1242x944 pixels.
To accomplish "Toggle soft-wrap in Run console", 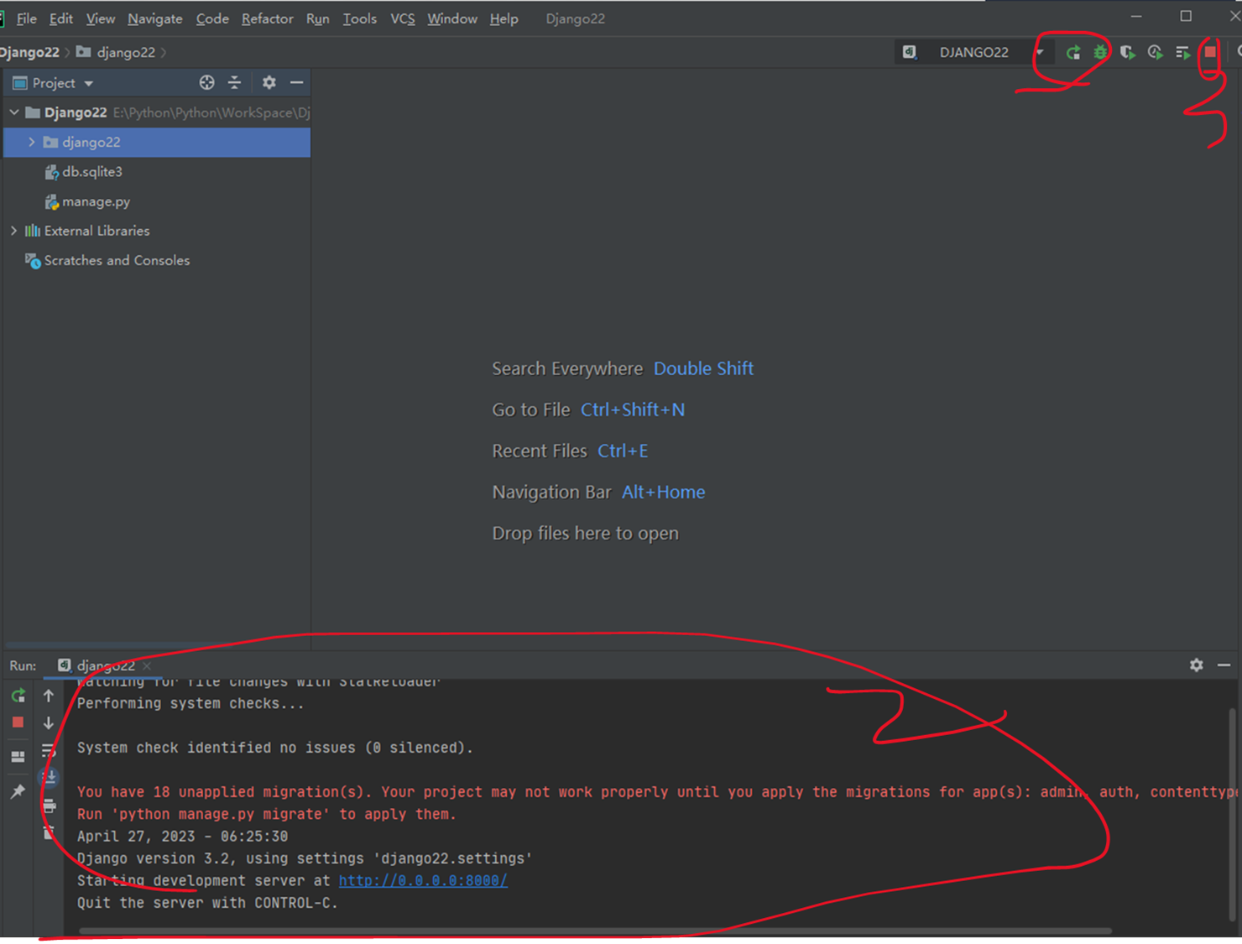I will tap(49, 750).
